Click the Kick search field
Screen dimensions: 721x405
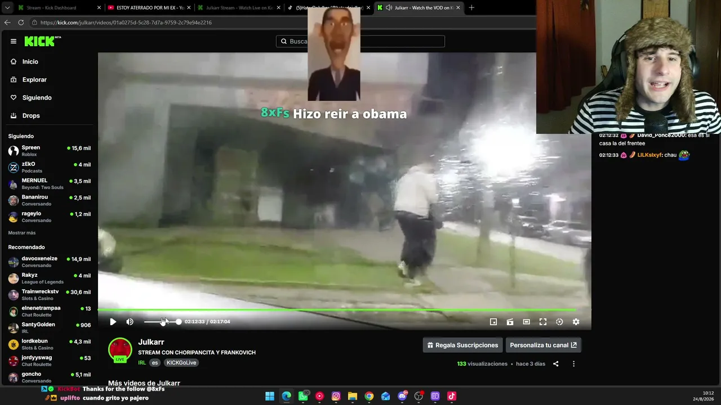(x=360, y=41)
